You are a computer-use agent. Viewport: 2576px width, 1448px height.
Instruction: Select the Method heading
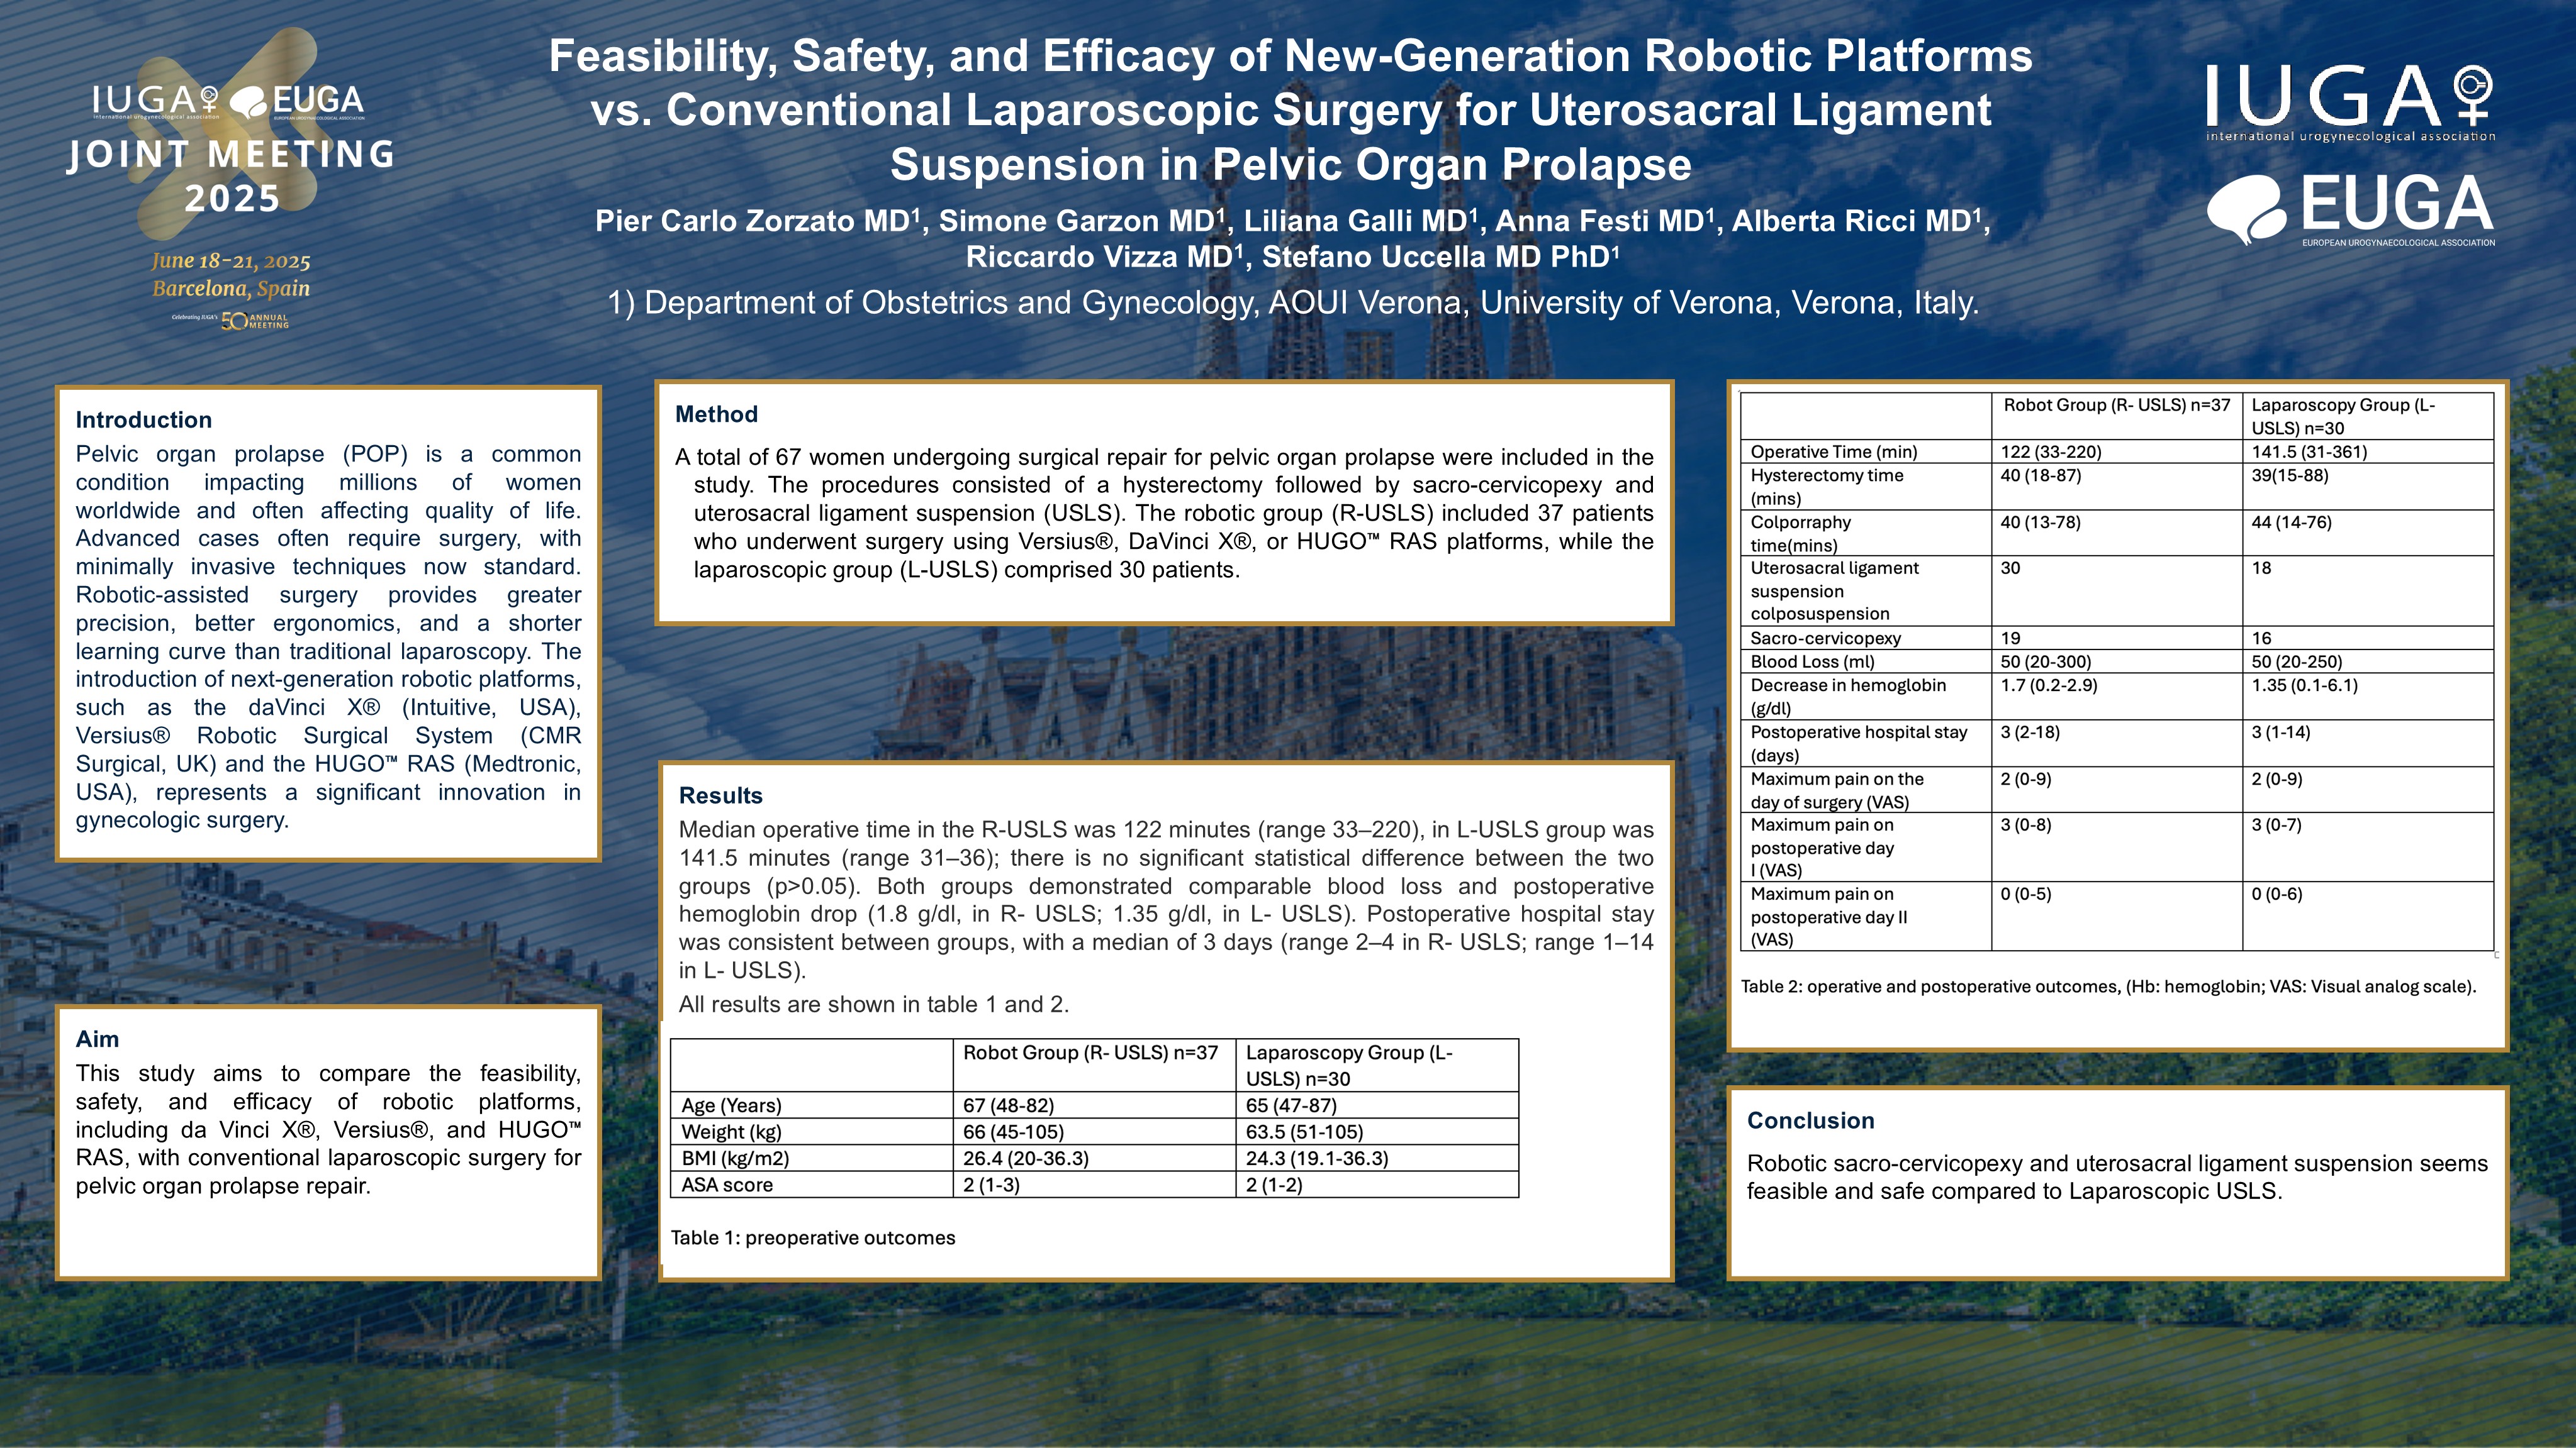[x=716, y=414]
